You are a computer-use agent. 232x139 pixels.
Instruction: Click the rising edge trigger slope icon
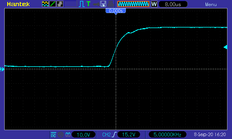pyautogui.click(x=114, y=135)
